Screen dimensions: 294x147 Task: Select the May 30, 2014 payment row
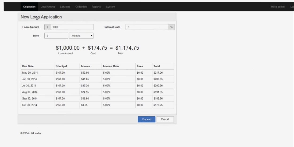point(97,73)
